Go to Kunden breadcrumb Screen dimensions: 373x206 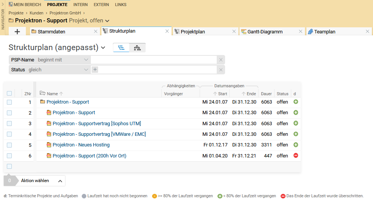37,13
